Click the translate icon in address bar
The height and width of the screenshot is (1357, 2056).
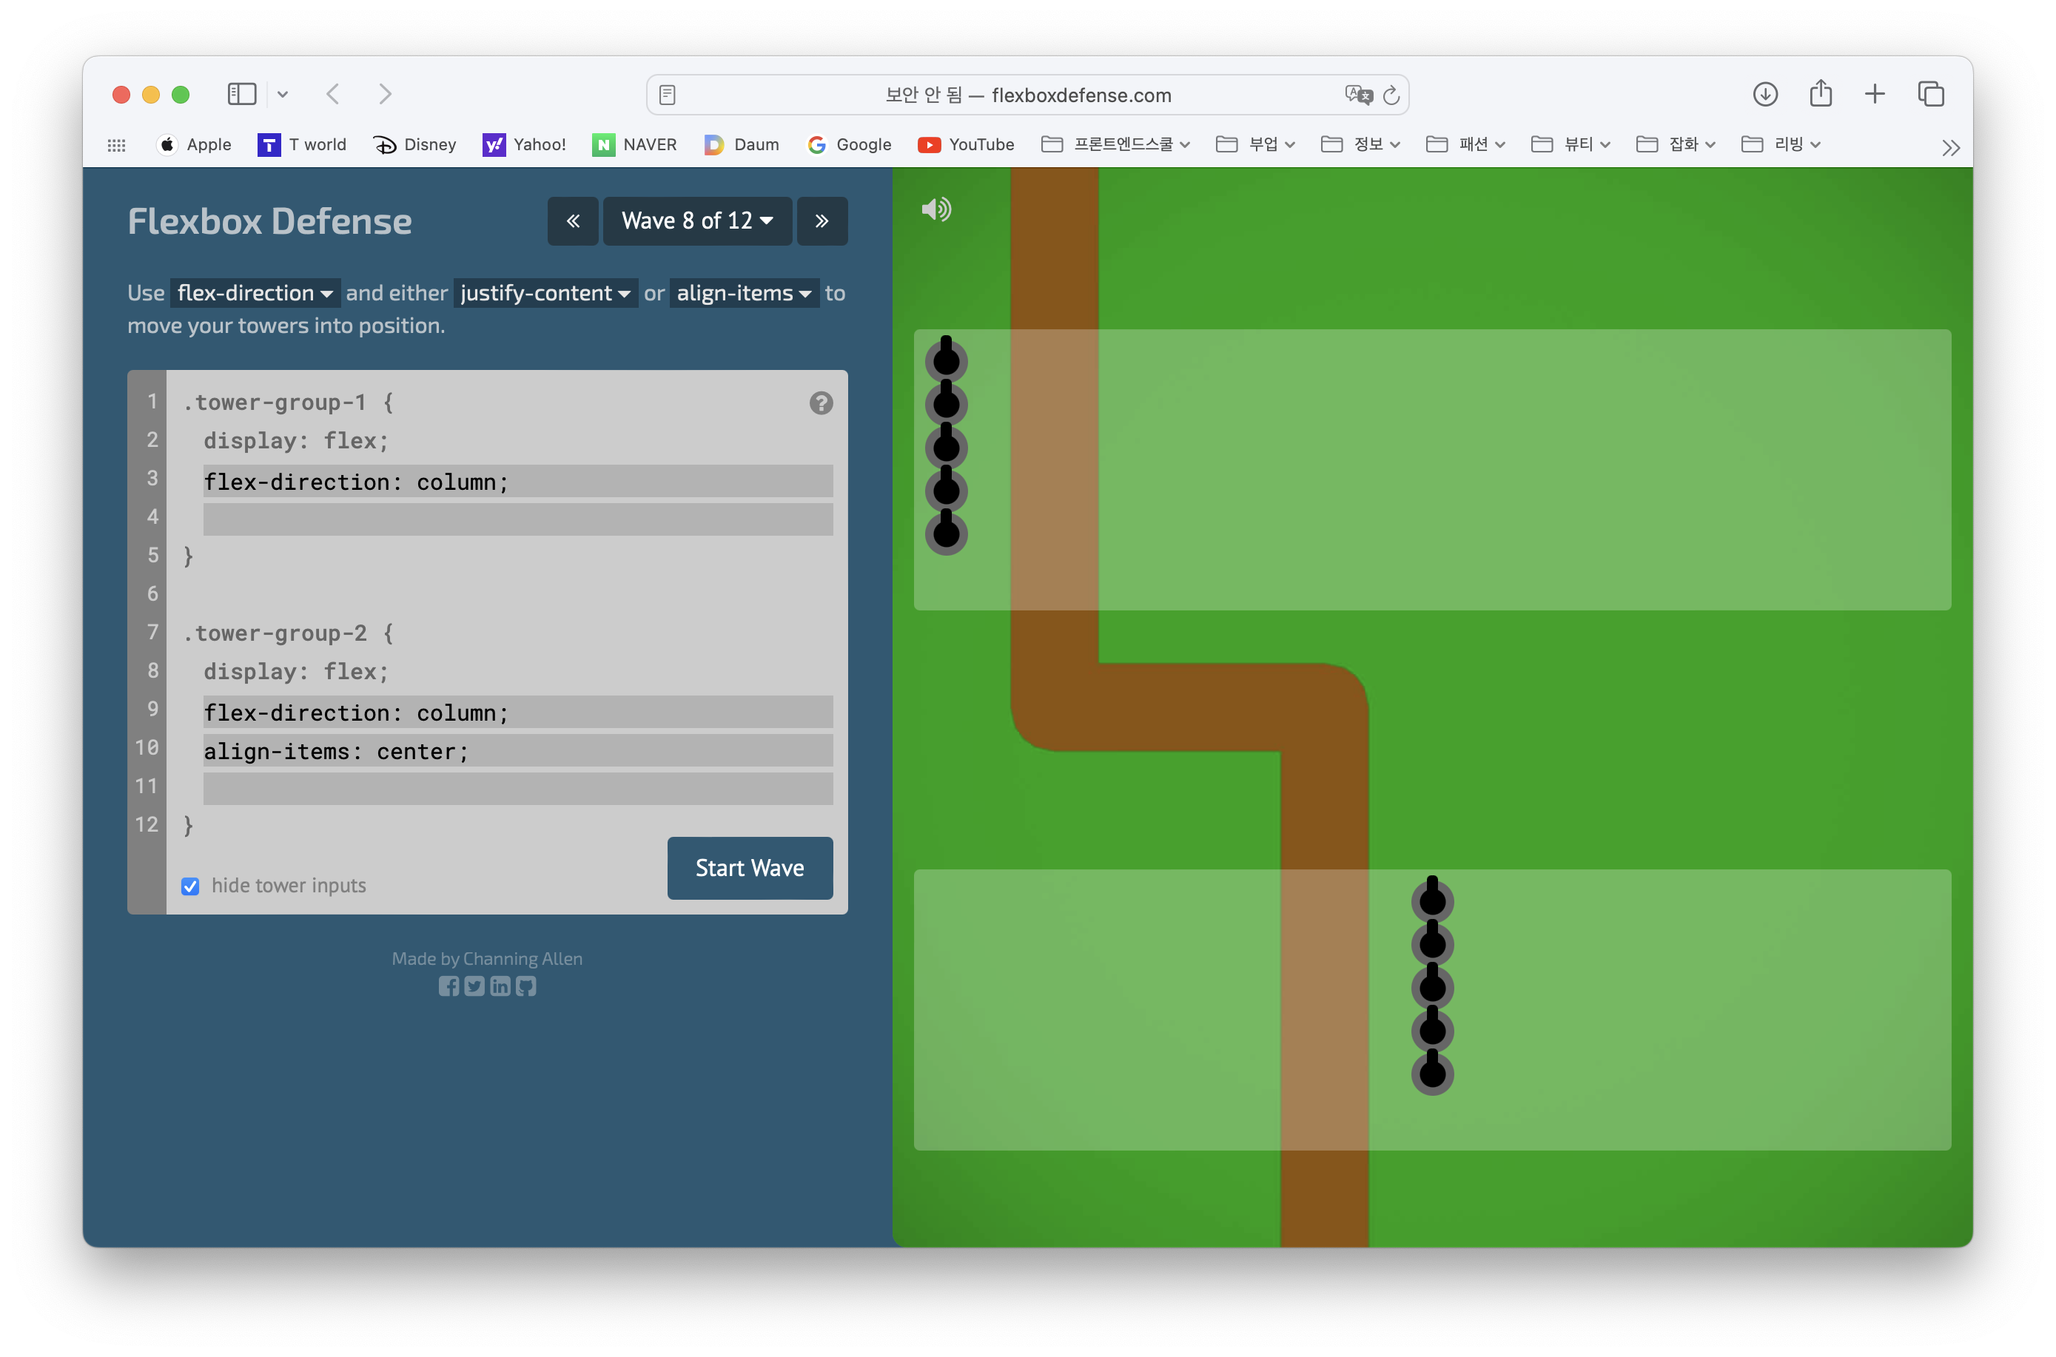click(x=1358, y=95)
